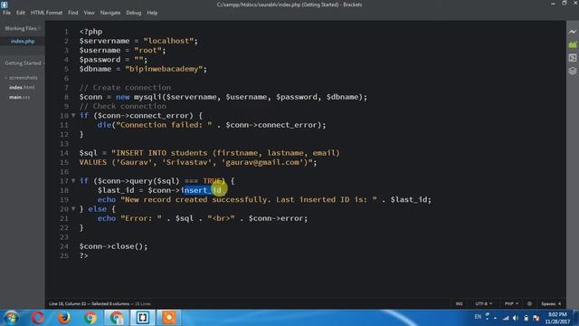Open the volume speaker tray icon
The width and height of the screenshot is (579, 326).
516,318
